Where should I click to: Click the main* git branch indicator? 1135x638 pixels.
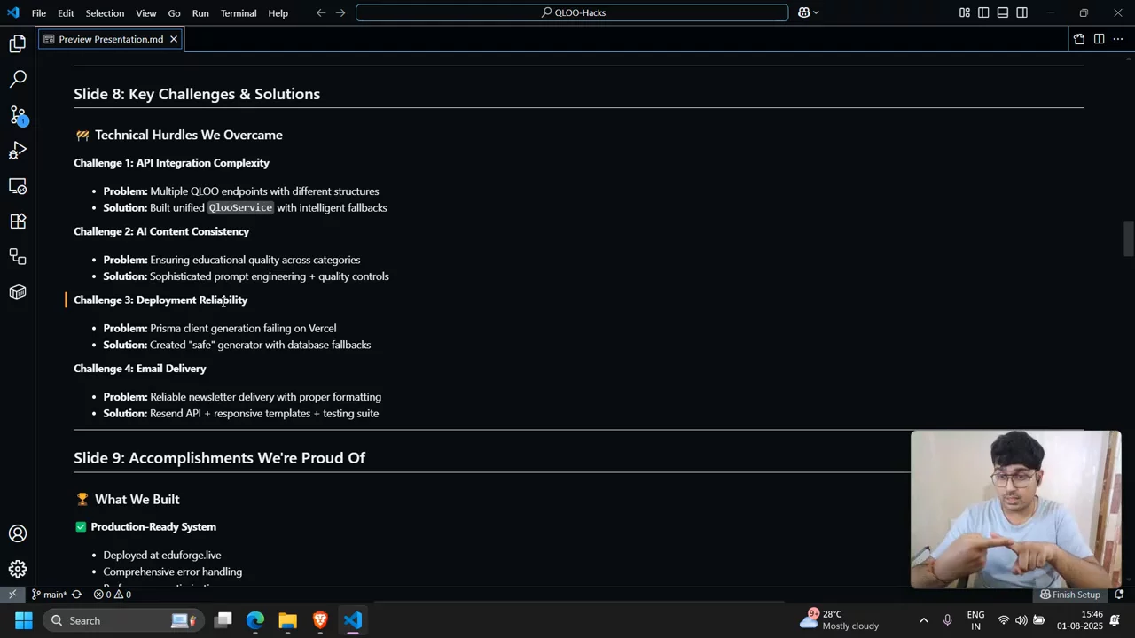49,595
